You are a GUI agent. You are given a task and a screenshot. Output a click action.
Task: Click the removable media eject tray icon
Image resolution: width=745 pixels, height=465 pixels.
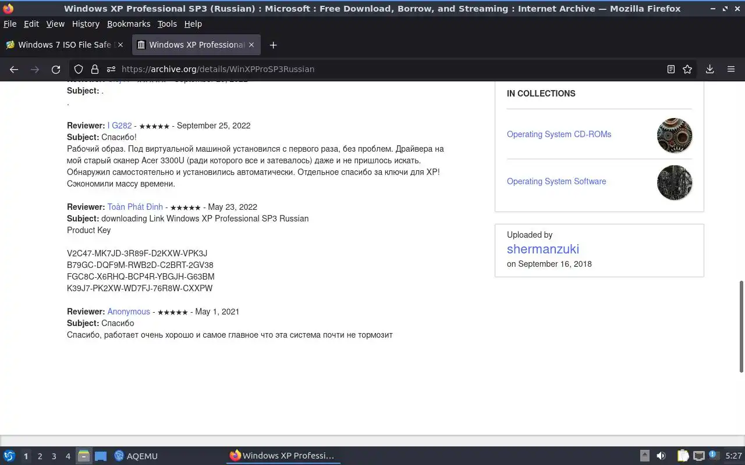645,456
